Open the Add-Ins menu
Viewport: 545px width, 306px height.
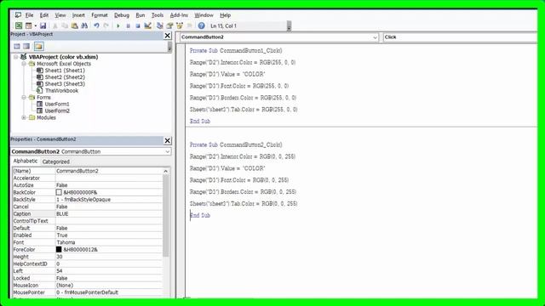[179, 15]
